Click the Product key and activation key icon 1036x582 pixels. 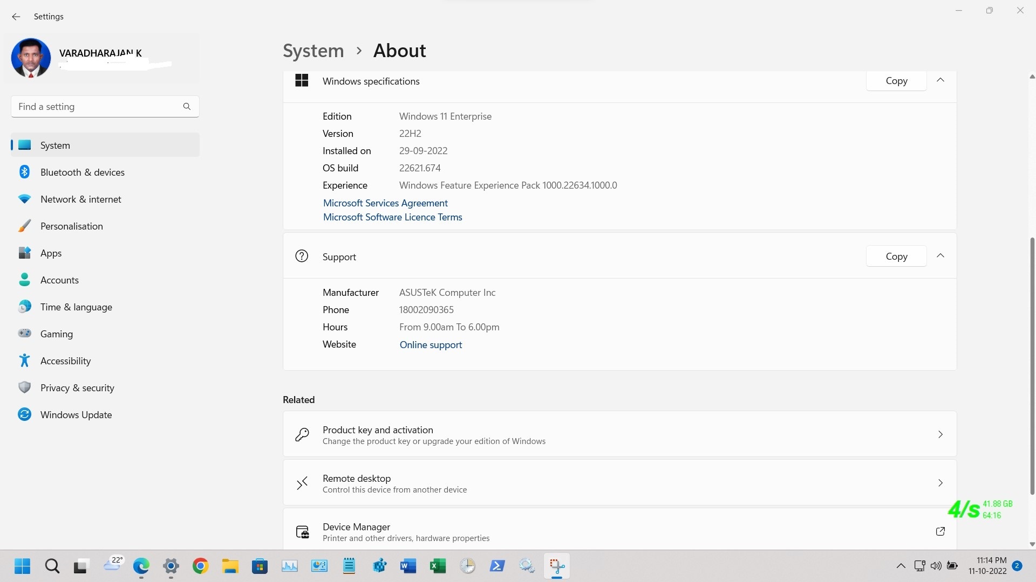[x=302, y=434]
